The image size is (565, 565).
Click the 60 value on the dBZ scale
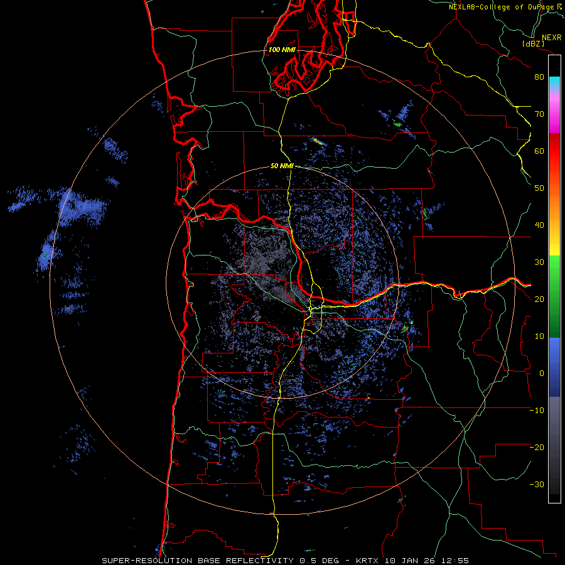539,151
